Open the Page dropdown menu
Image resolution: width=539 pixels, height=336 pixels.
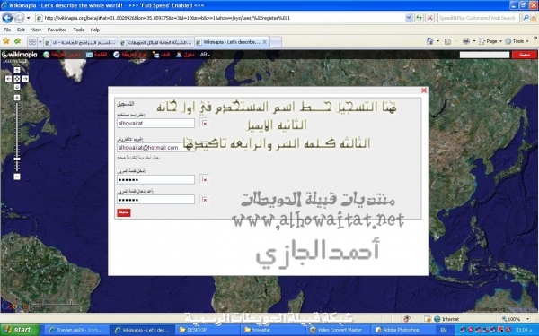pyautogui.click(x=490, y=41)
